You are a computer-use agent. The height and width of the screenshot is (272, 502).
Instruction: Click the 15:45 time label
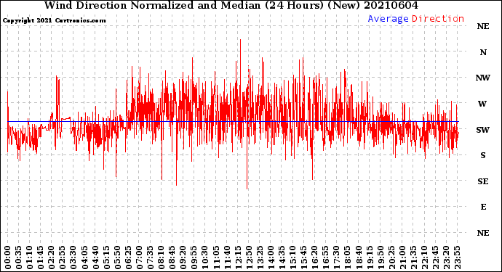click(x=303, y=257)
